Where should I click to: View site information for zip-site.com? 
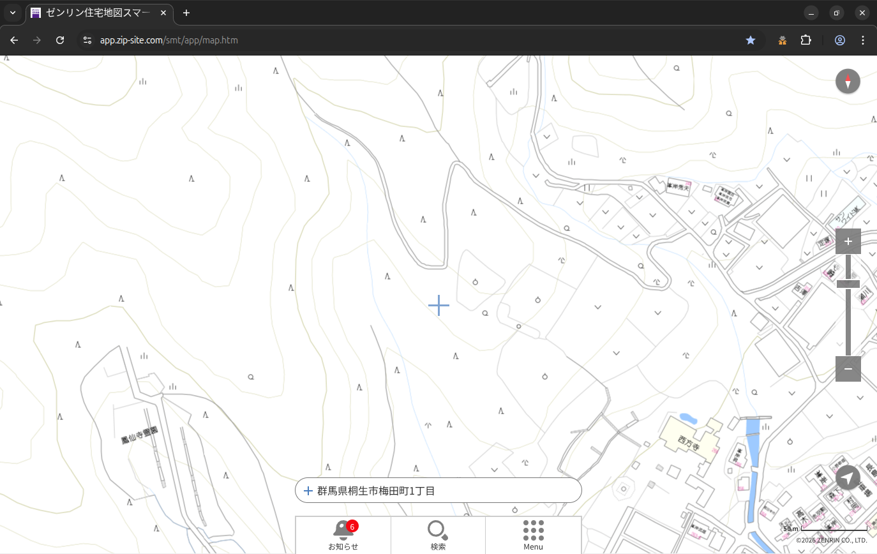point(88,40)
